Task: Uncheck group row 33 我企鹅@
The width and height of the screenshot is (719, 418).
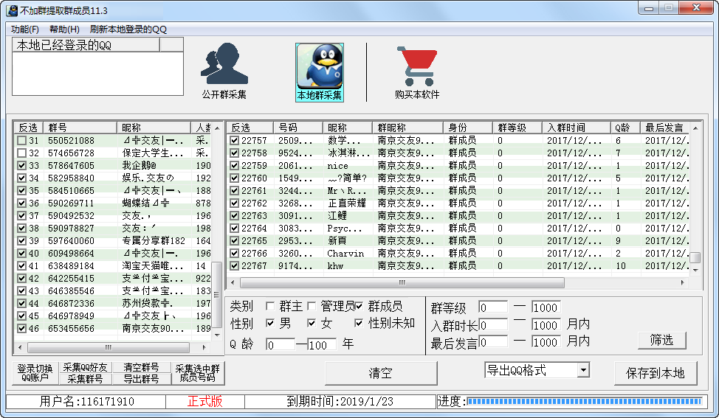Action: pyautogui.click(x=21, y=165)
